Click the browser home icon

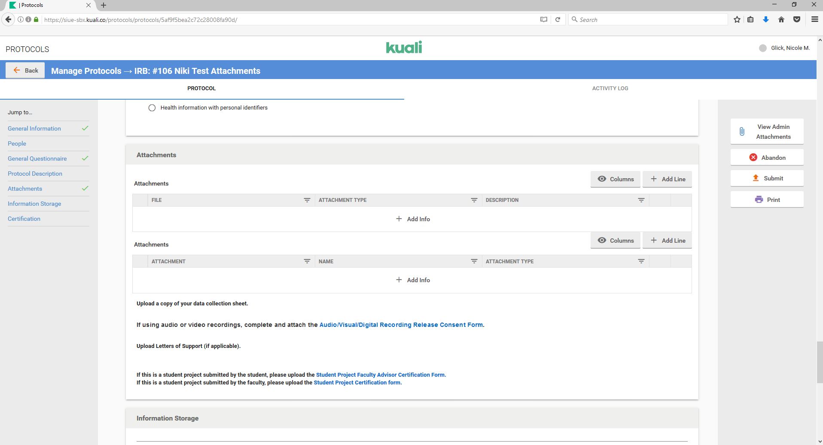tap(781, 20)
